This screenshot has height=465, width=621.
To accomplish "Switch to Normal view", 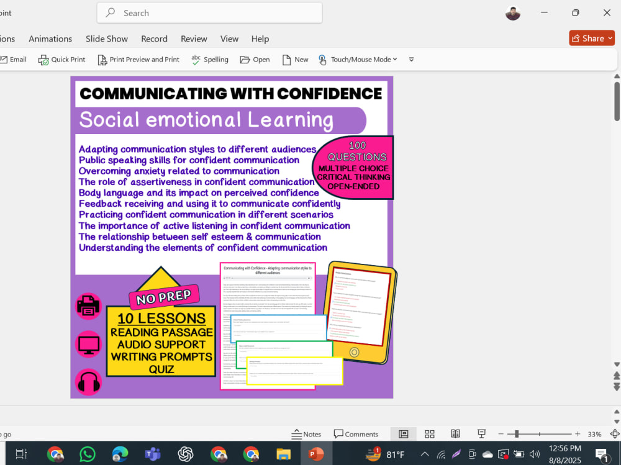I will pyautogui.click(x=403, y=434).
